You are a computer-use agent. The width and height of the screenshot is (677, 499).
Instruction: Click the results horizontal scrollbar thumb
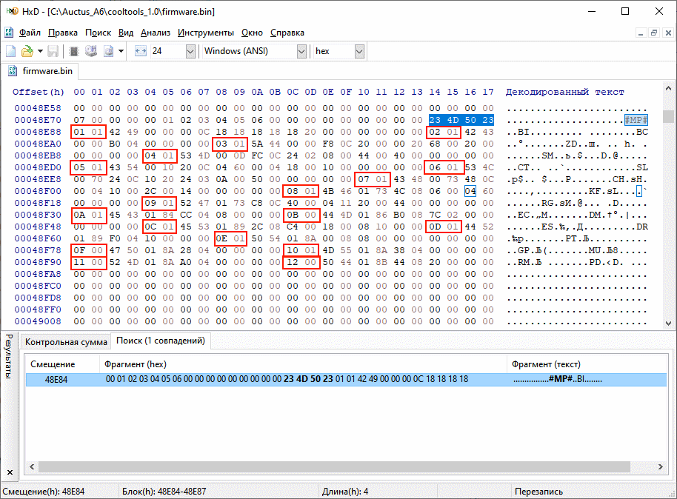(335, 466)
